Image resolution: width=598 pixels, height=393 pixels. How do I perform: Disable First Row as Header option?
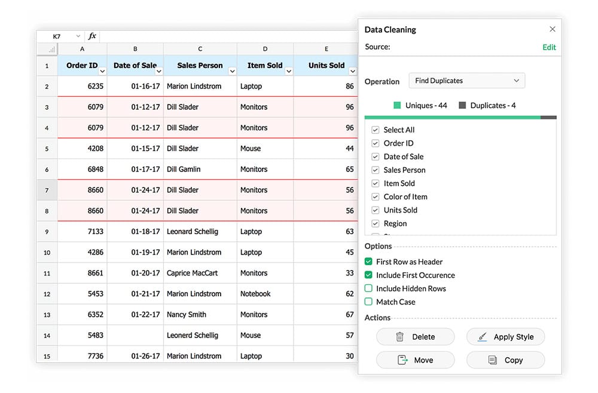coord(368,262)
